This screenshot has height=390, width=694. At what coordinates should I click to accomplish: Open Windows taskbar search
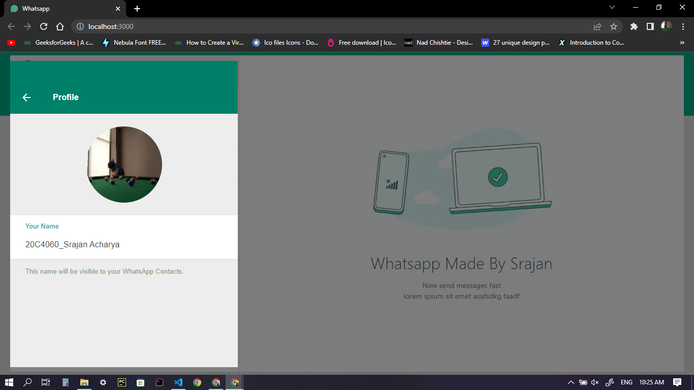(x=27, y=382)
